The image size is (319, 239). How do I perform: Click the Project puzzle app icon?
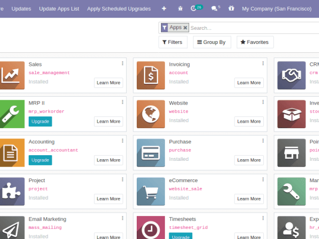click(x=12, y=191)
